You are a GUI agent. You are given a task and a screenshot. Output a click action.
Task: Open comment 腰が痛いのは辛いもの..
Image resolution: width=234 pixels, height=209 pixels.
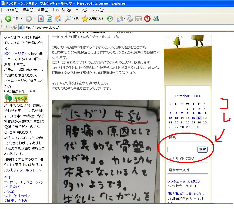point(186,194)
